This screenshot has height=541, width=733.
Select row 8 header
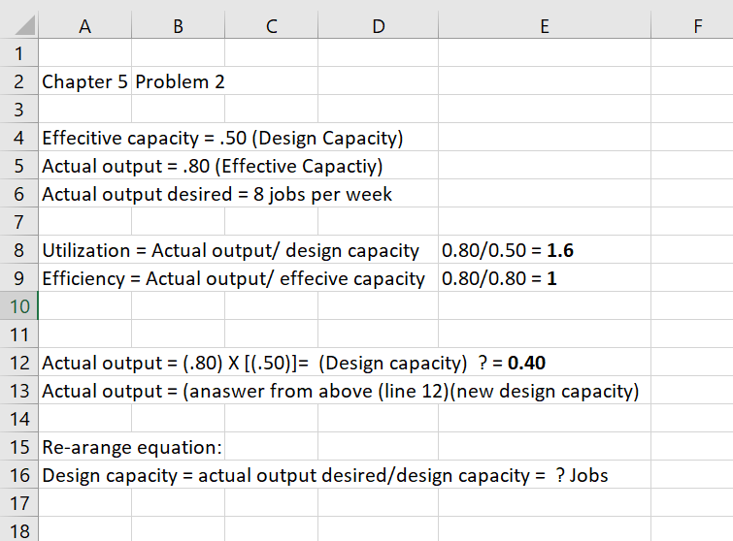coord(18,250)
